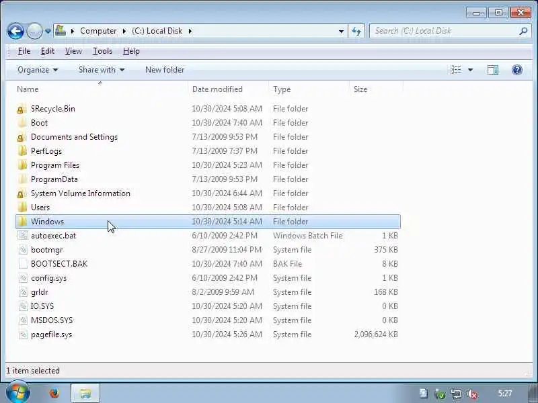The image size is (538, 403).
Task: Click the grldr size 168 KB
Action: click(x=385, y=292)
